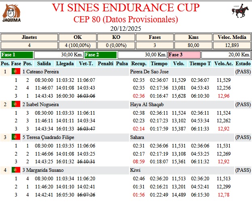This screenshot has width=252, height=203.
Task: Click the green Fase 2 label
Action: (100, 55)
